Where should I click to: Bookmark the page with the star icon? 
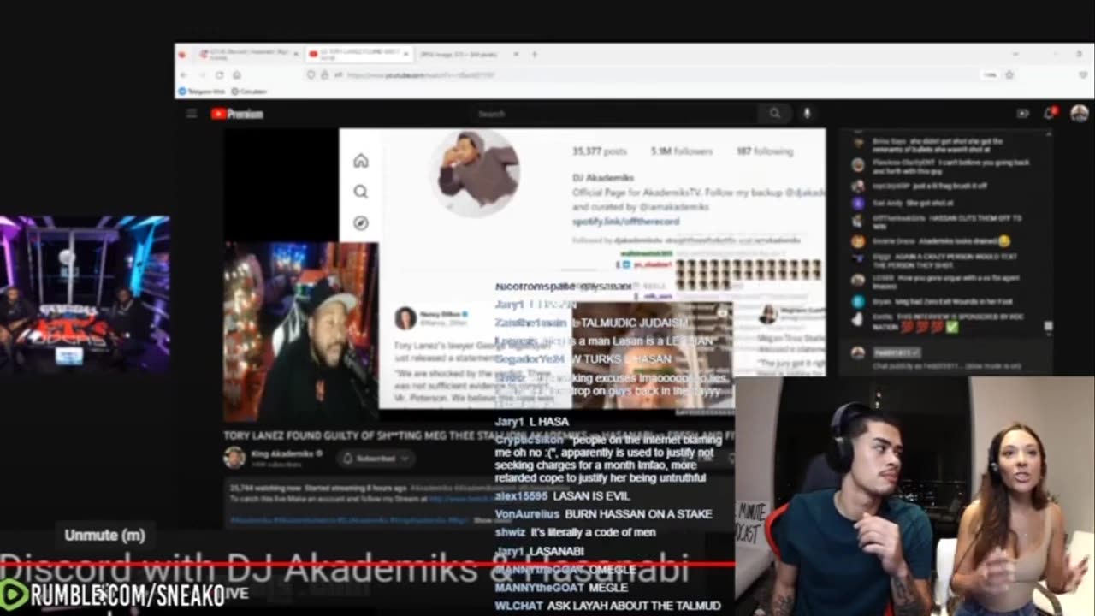click(1009, 75)
